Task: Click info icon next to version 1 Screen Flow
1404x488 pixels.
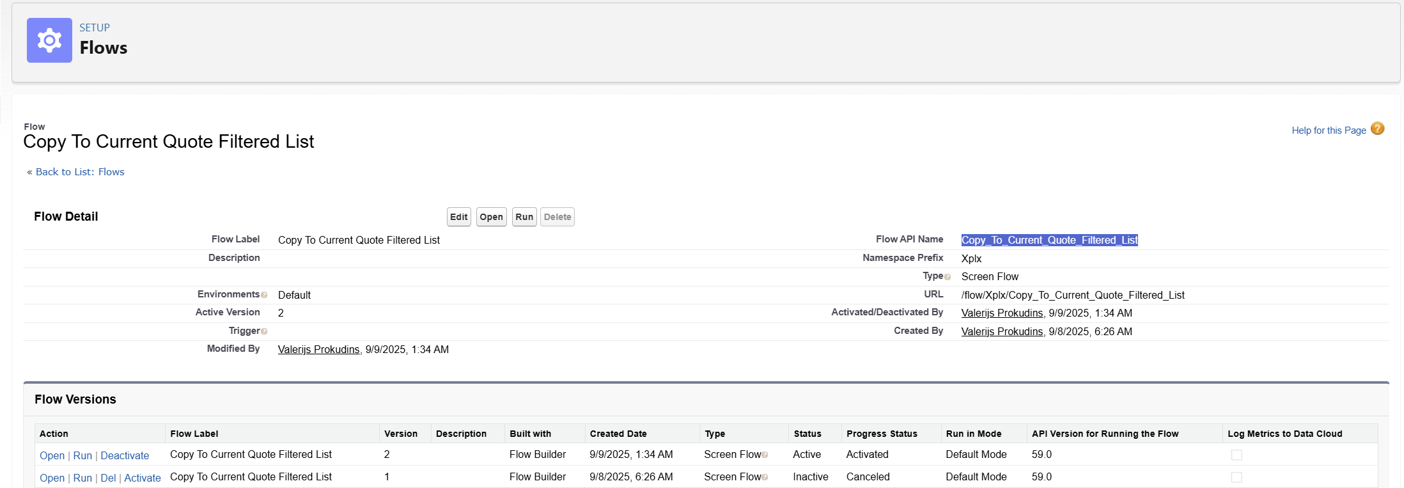Action: [765, 477]
